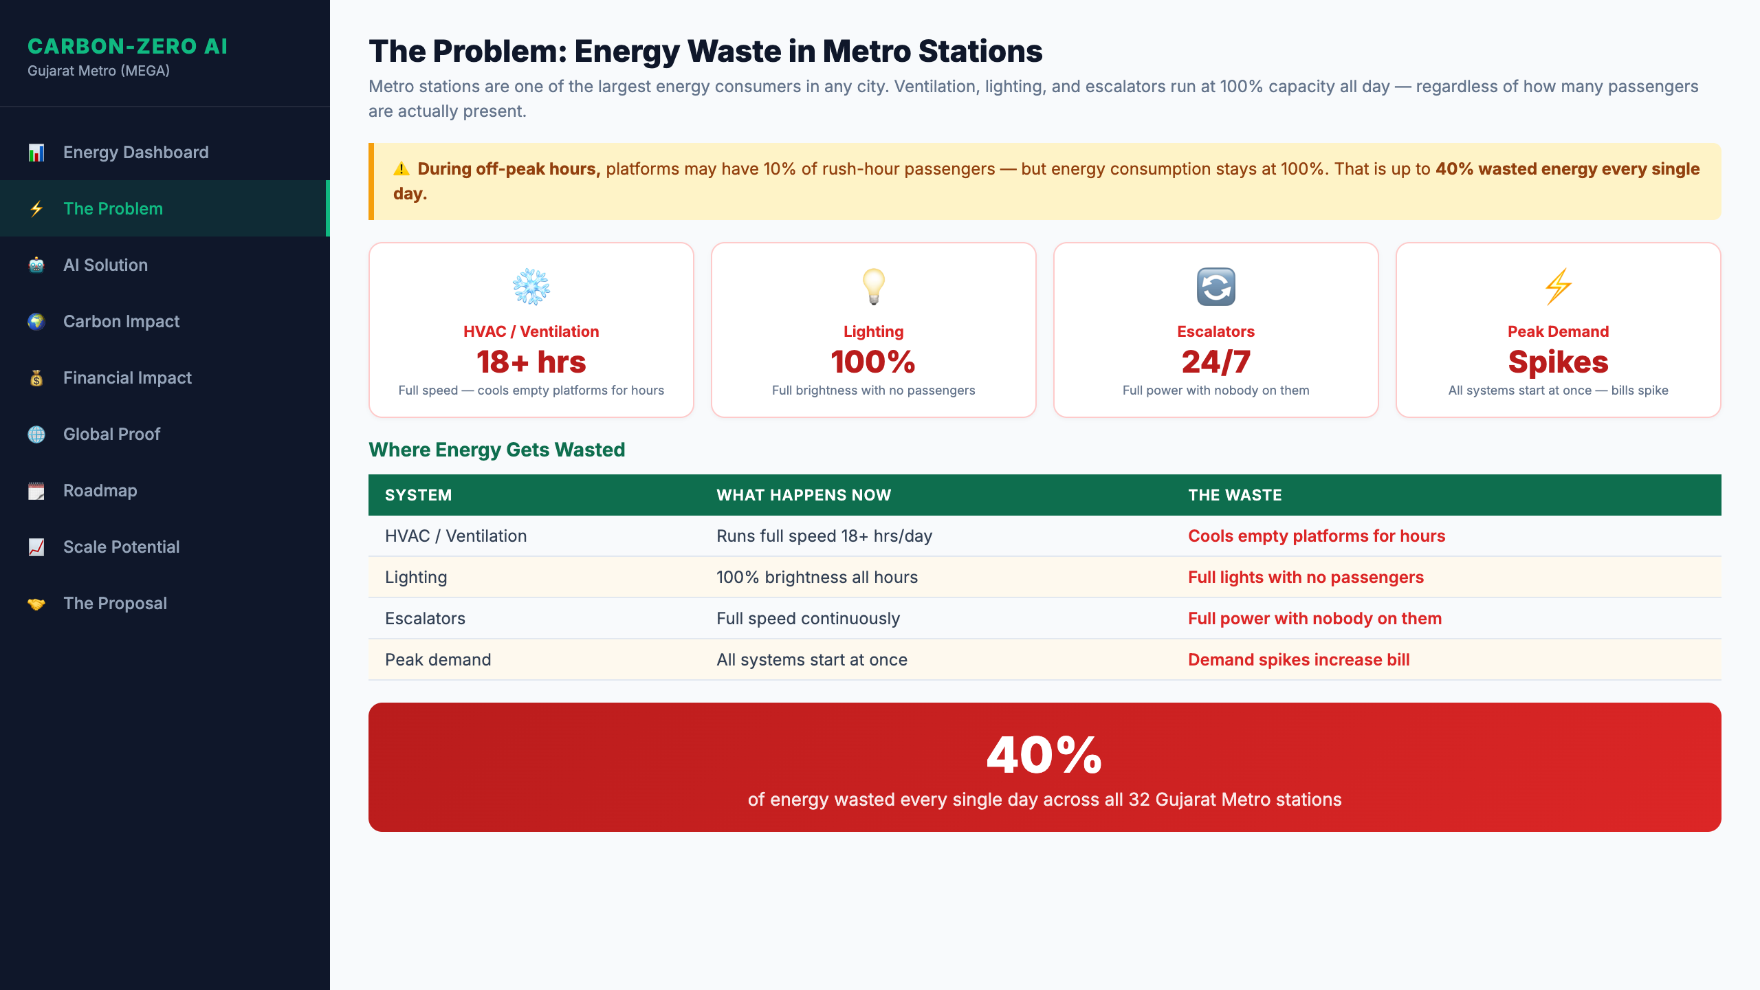Click the THE WASTE column header
Screen dimensions: 1760x990
1235,495
